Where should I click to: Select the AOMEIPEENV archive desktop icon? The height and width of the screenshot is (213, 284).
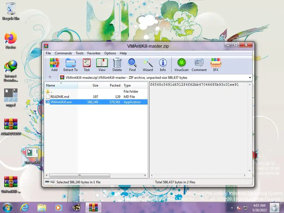click(x=11, y=126)
